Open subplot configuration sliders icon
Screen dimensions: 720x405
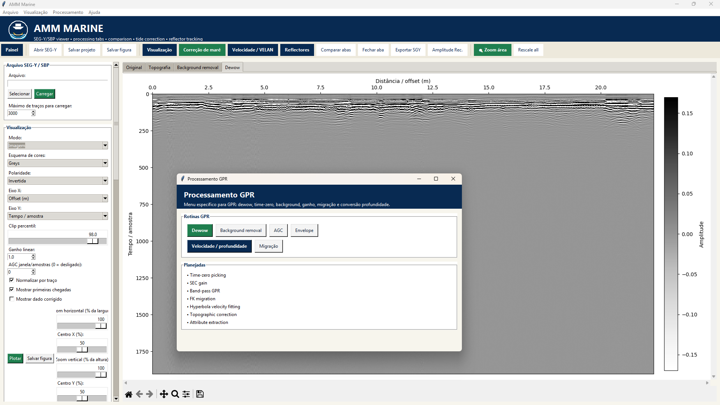tap(186, 394)
